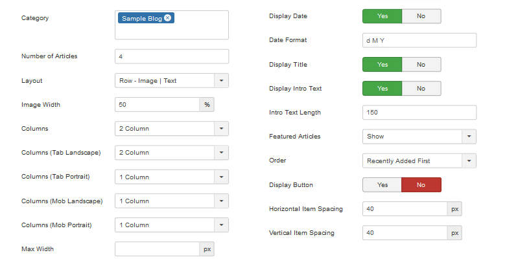
Task: Click the Date Format text field
Action: [419, 40]
